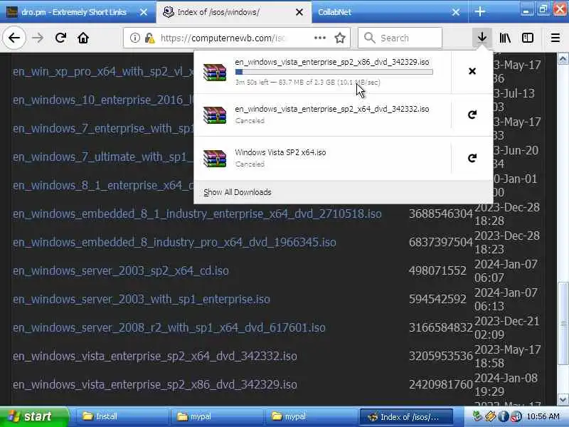The height and width of the screenshot is (427, 569).
Task: Select the file size 3166584832
Action: coord(441,328)
